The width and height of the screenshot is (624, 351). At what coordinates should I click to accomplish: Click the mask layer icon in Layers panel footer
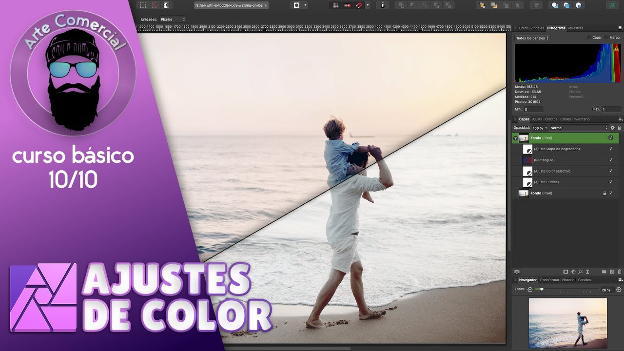(565, 272)
